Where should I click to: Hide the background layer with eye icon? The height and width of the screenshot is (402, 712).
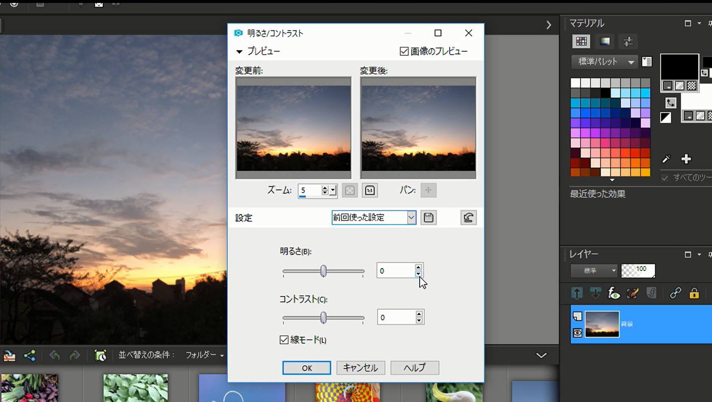coord(577,333)
